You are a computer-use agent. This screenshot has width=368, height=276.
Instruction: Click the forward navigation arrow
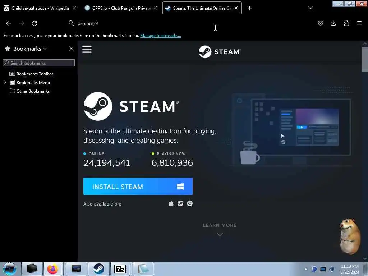[x=22, y=23]
